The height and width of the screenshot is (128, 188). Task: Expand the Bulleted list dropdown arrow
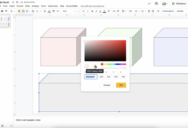(139, 11)
